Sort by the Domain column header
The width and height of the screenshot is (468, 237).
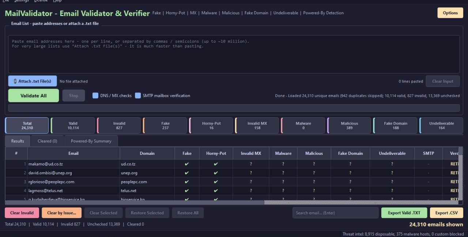pyautogui.click(x=147, y=153)
